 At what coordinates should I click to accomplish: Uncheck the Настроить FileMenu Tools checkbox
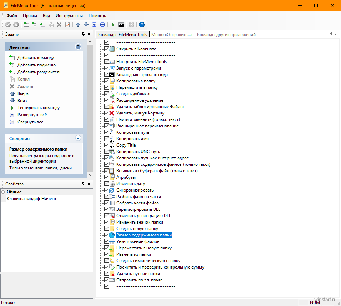tap(106, 61)
